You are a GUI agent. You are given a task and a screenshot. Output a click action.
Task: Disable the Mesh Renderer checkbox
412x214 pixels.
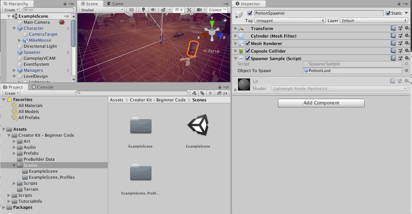[247, 44]
